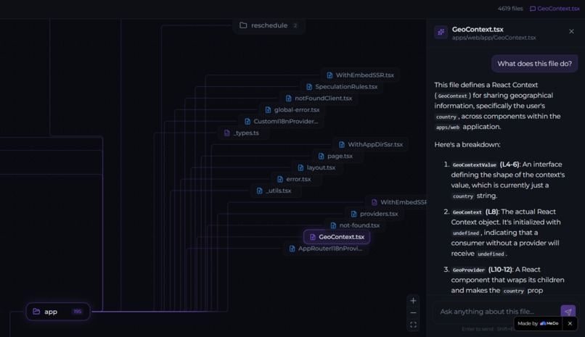Send the chat message with arrow button
This screenshot has width=585, height=337.
(x=568, y=312)
